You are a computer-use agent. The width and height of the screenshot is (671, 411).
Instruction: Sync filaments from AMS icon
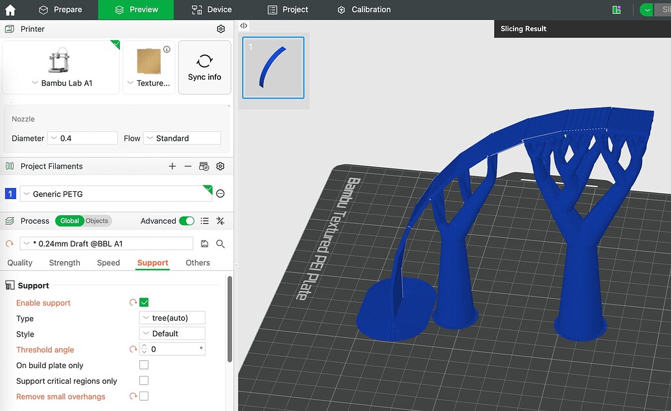pos(204,166)
